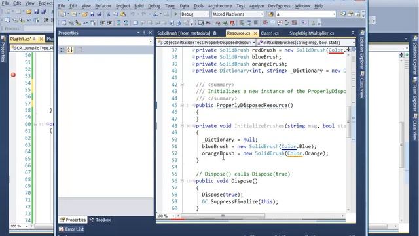The width and height of the screenshot is (419, 236).
Task: Switch to the Properties bottom tab
Action: coord(73,220)
